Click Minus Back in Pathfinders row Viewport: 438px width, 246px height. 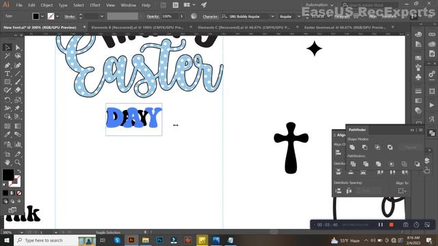(417, 164)
